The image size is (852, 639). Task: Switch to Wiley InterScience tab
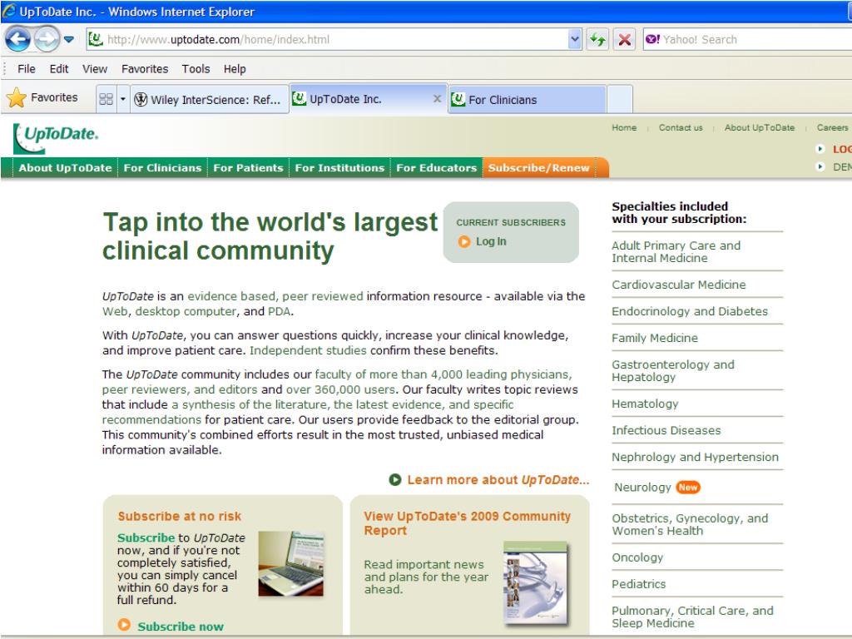[210, 100]
